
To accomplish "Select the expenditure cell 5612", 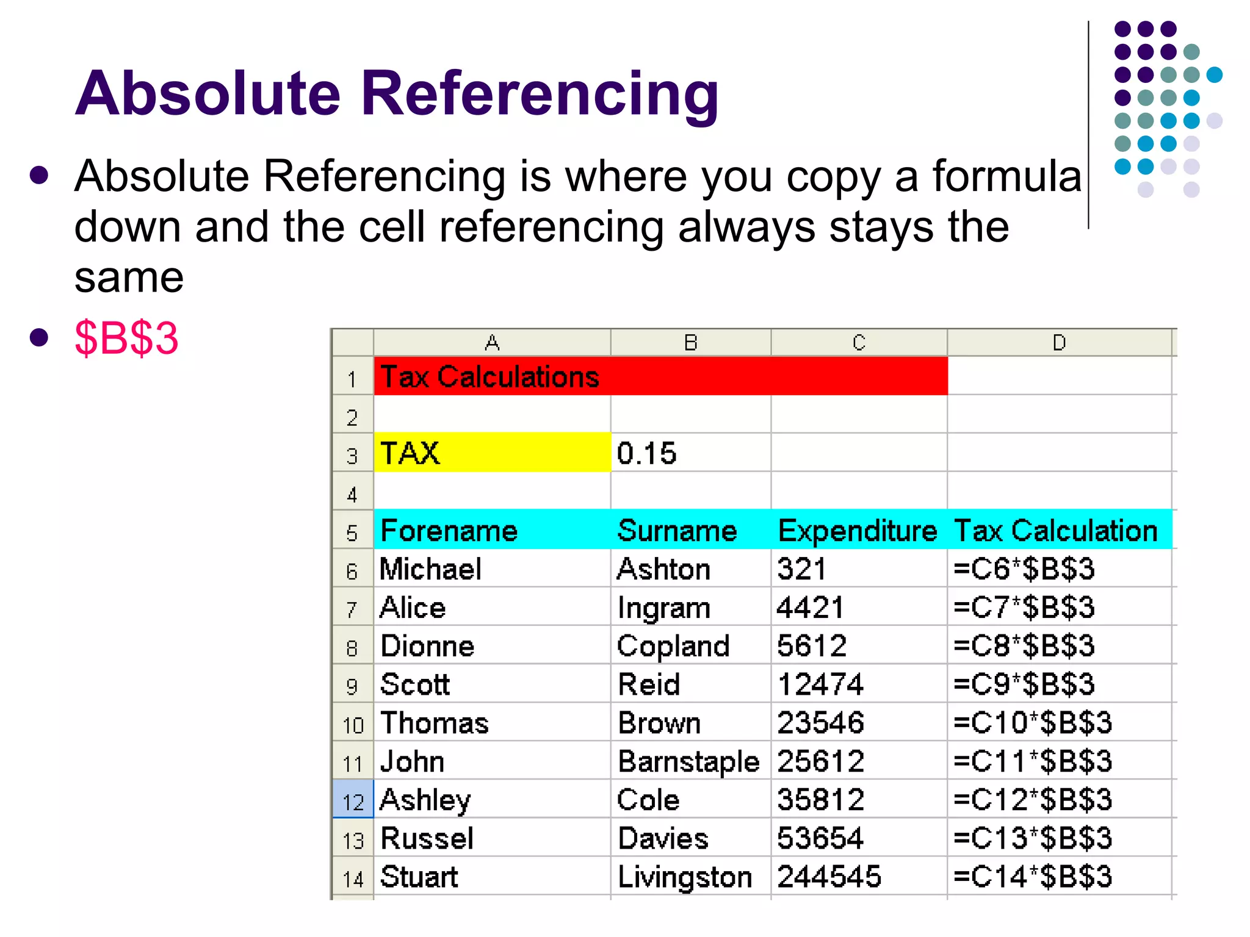I will (x=859, y=645).
